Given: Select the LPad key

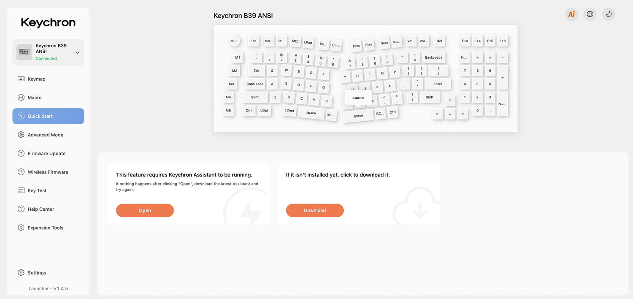Looking at the screenshot, I should [x=308, y=42].
